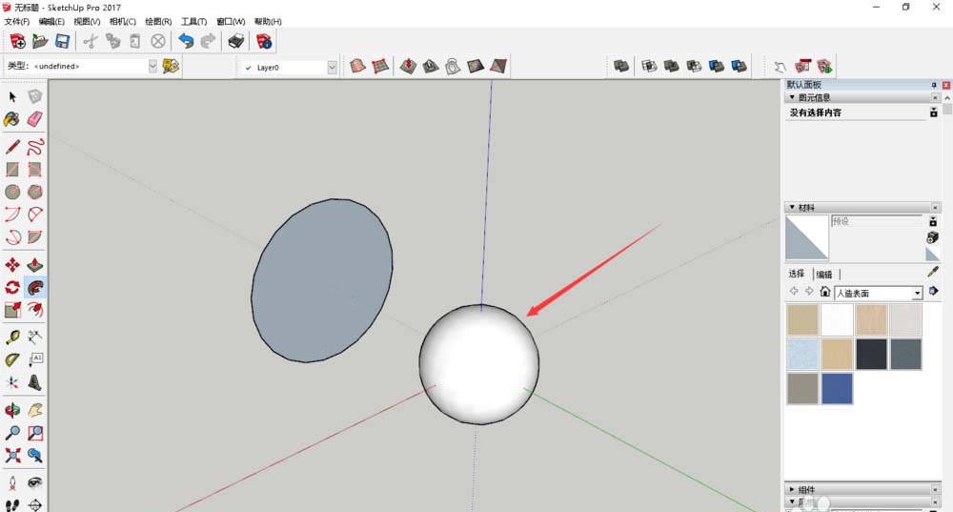This screenshot has height=512, width=953.
Task: Expand the 组件 components panel
Action: coord(792,489)
